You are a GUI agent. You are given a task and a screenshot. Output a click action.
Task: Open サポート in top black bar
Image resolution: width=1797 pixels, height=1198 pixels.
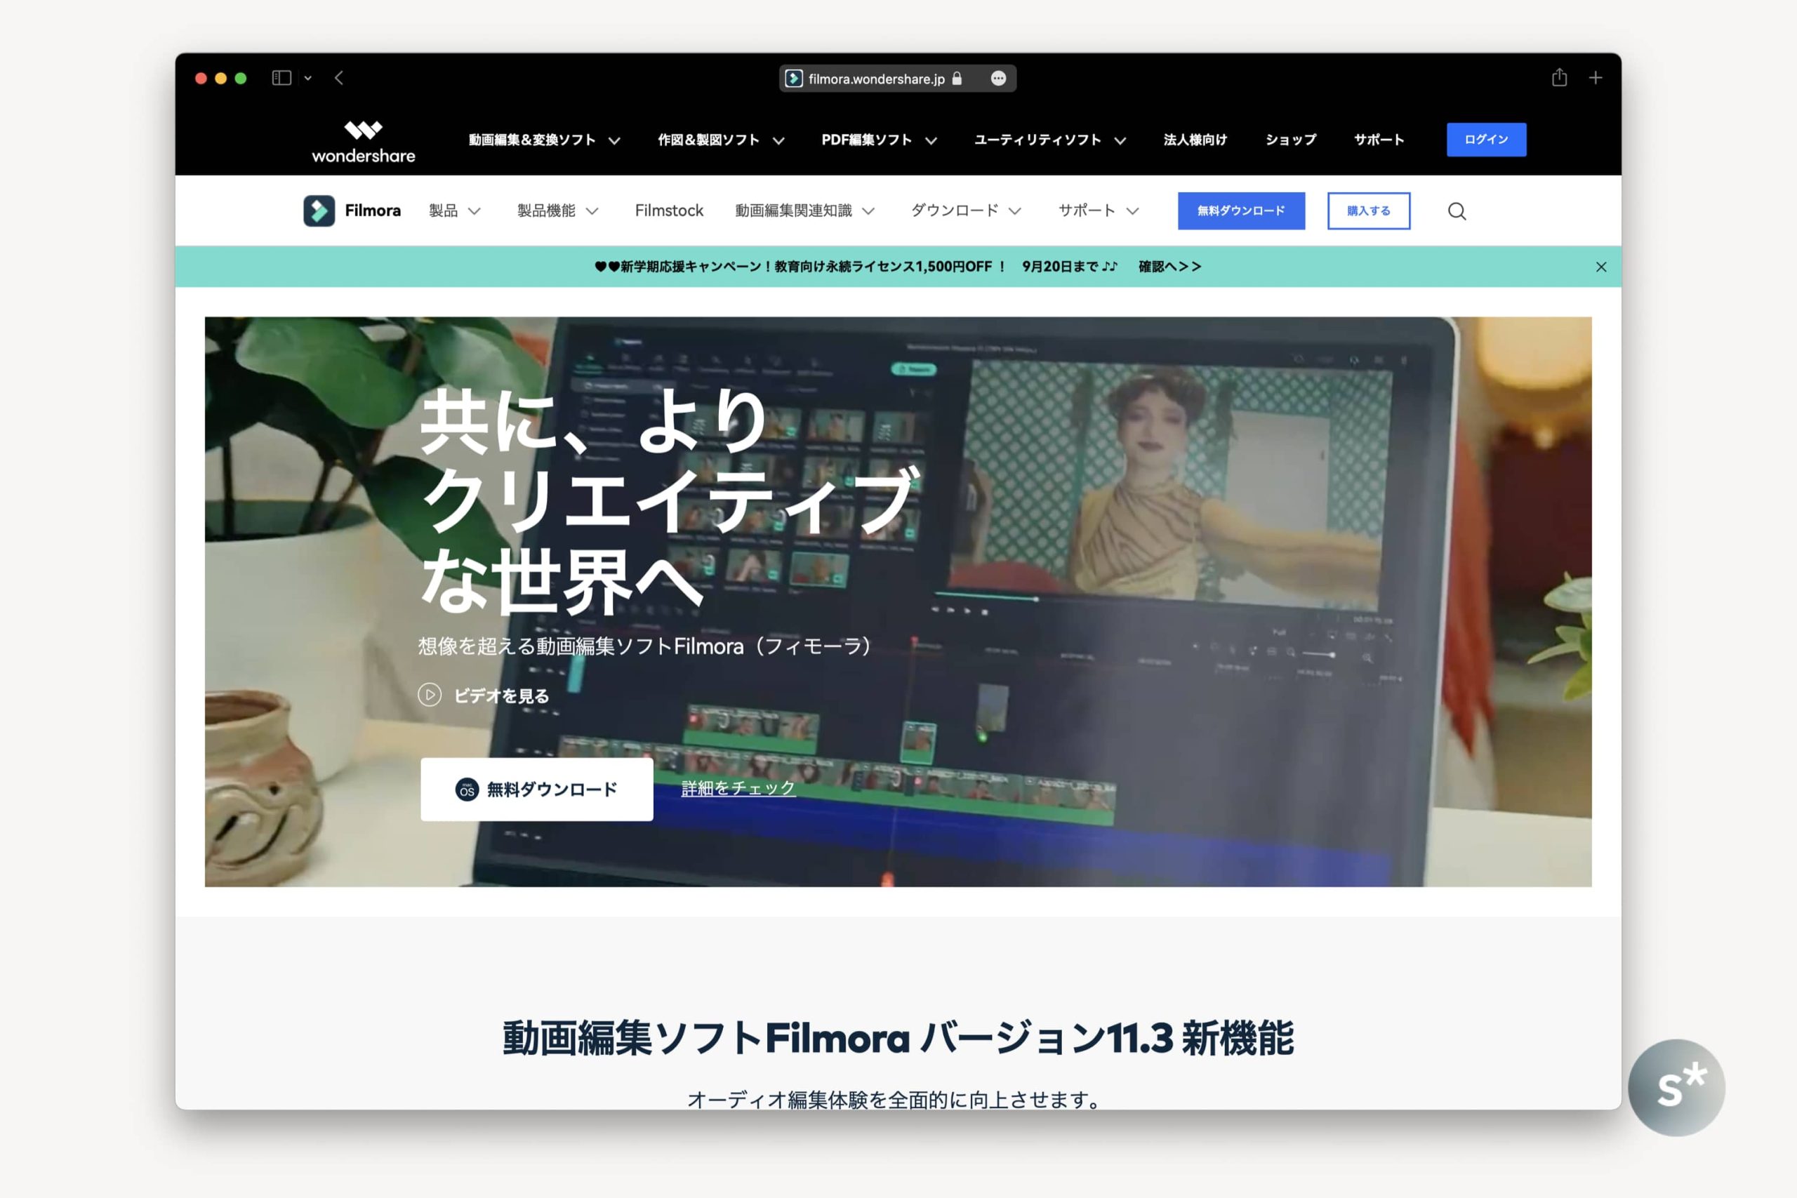(x=1379, y=140)
